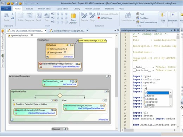Click the Execute running-man icon
The image size is (183, 137).
pos(84,17)
